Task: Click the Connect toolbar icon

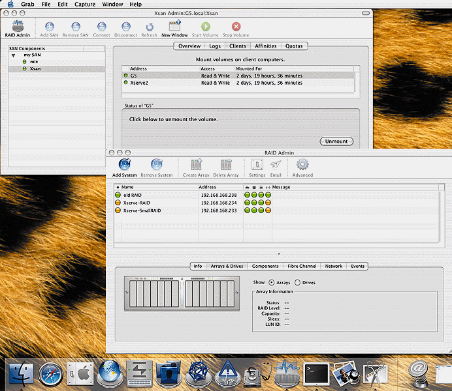Action: (101, 29)
